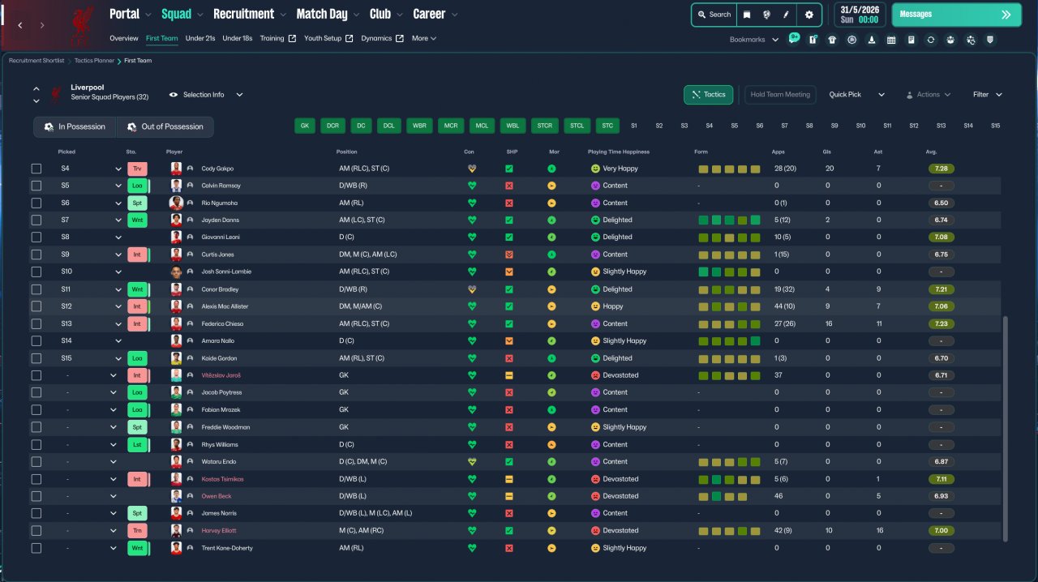Click the bookmark icon beside Search

(x=747, y=15)
